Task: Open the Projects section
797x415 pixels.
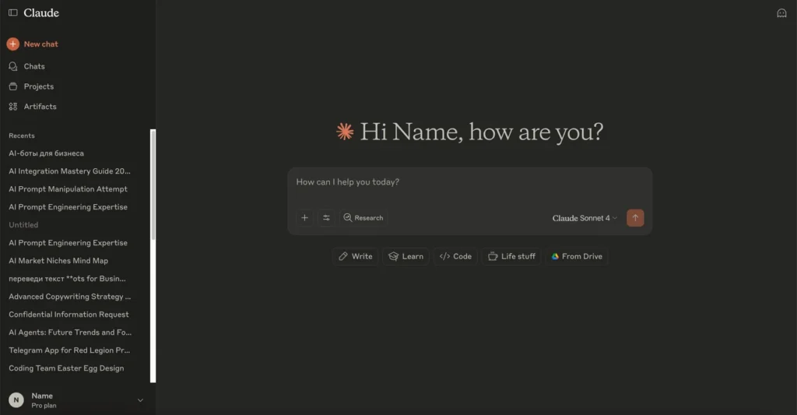Action: pyautogui.click(x=38, y=86)
